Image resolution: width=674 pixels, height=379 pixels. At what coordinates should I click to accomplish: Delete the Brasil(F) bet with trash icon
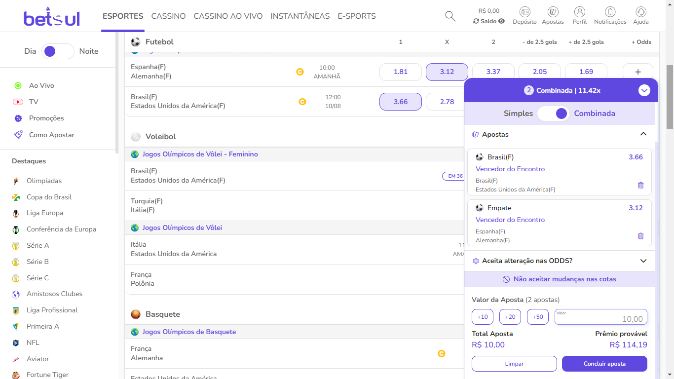pyautogui.click(x=641, y=185)
